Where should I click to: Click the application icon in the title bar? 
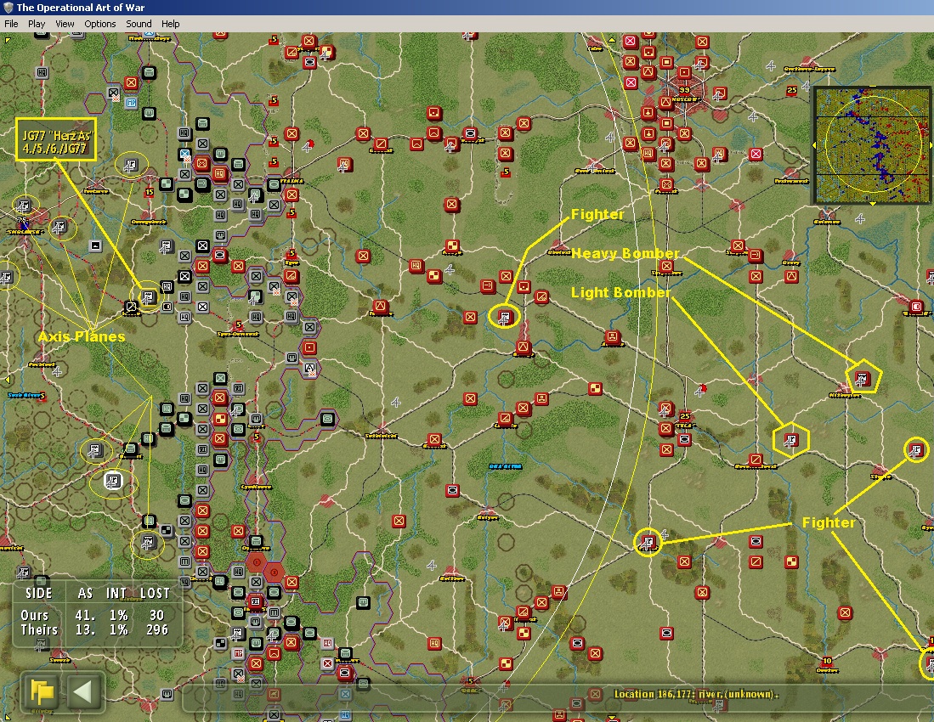[8, 8]
